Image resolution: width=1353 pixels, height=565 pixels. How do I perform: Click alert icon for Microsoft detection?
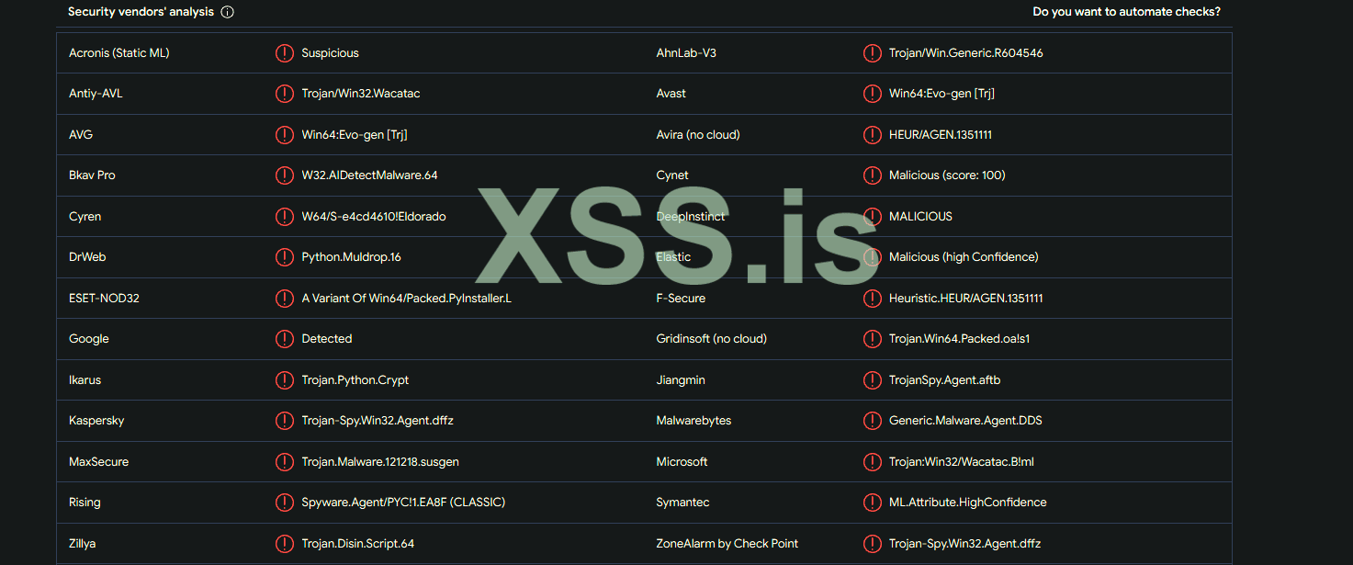[873, 462]
